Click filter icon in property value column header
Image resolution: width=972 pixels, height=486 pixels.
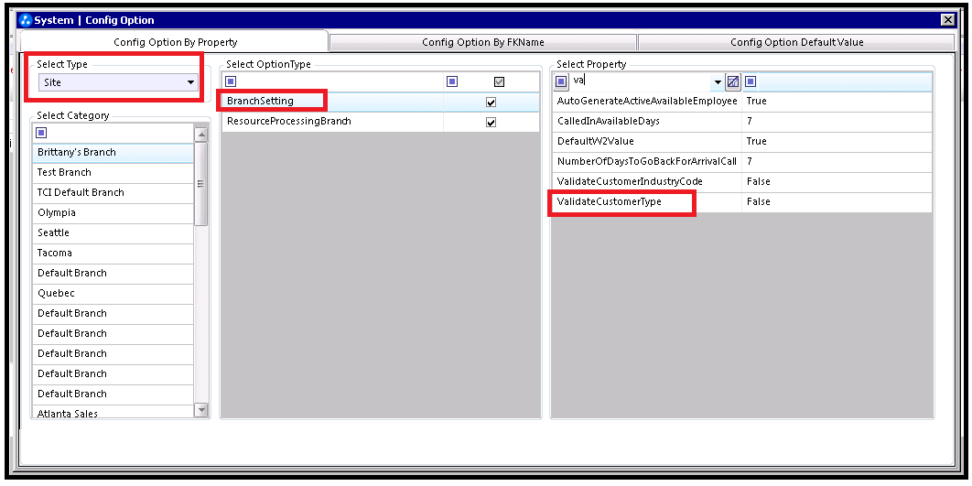coord(751,81)
